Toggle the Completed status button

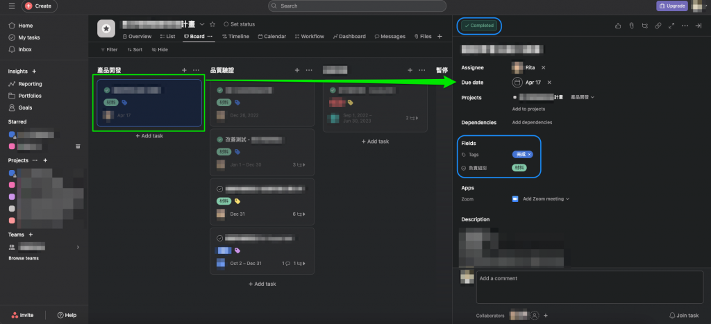[479, 26]
